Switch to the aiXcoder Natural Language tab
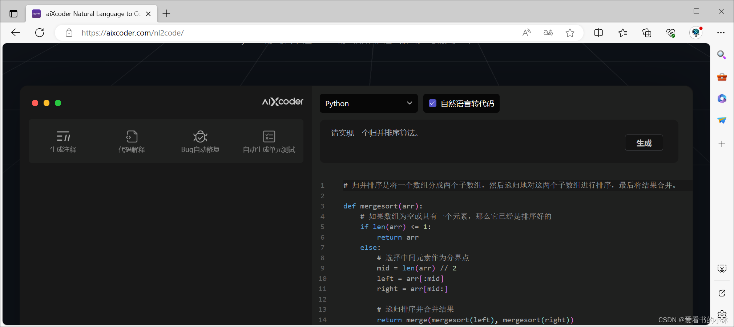 tap(92, 14)
